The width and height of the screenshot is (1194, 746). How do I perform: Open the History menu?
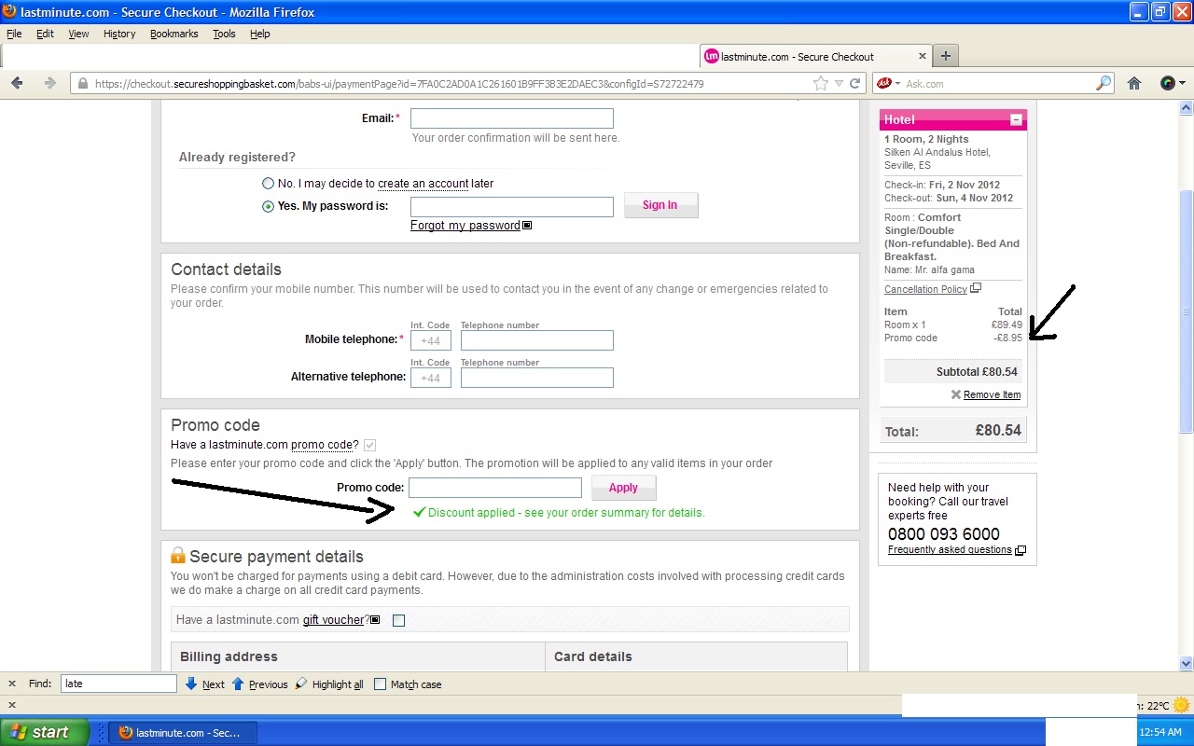(x=119, y=34)
